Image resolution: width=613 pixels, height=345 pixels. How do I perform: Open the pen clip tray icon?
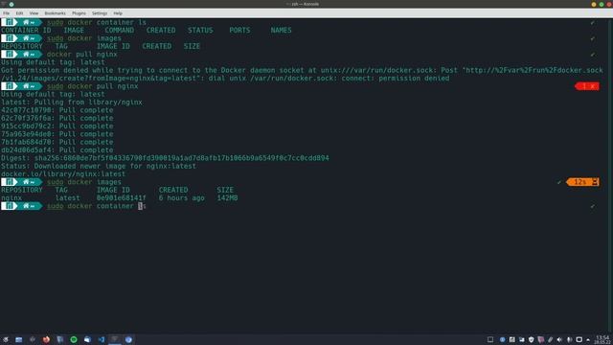coord(550,339)
